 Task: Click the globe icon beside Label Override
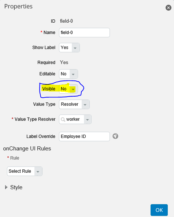tap(115, 136)
